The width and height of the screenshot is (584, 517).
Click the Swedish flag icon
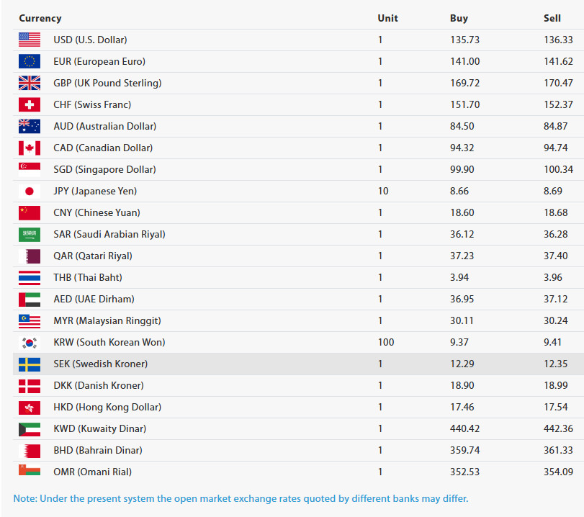click(30, 364)
